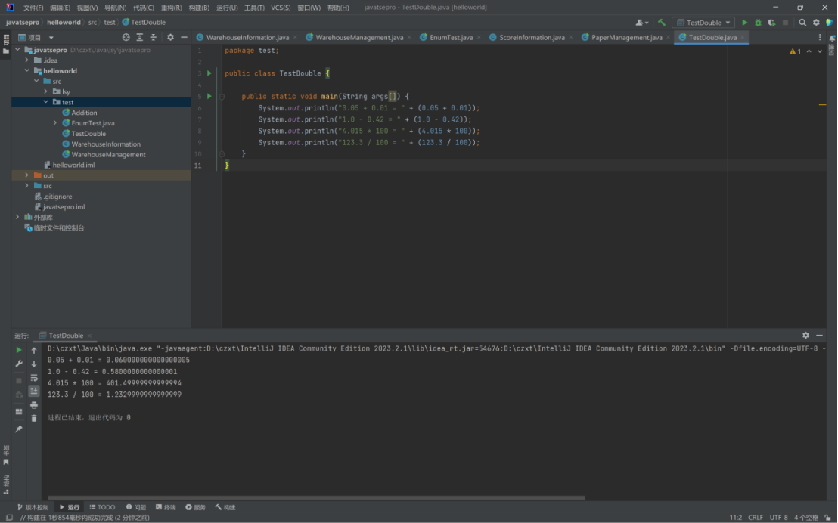Open the 终端 (Terminal) tool window
The height and width of the screenshot is (523, 838).
point(166,507)
